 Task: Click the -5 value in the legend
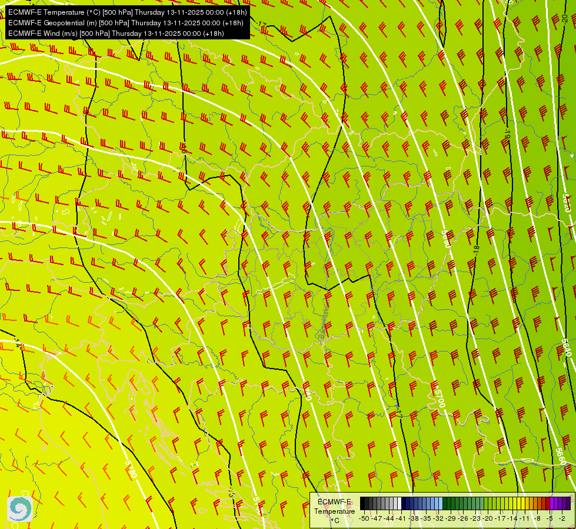coord(550,518)
